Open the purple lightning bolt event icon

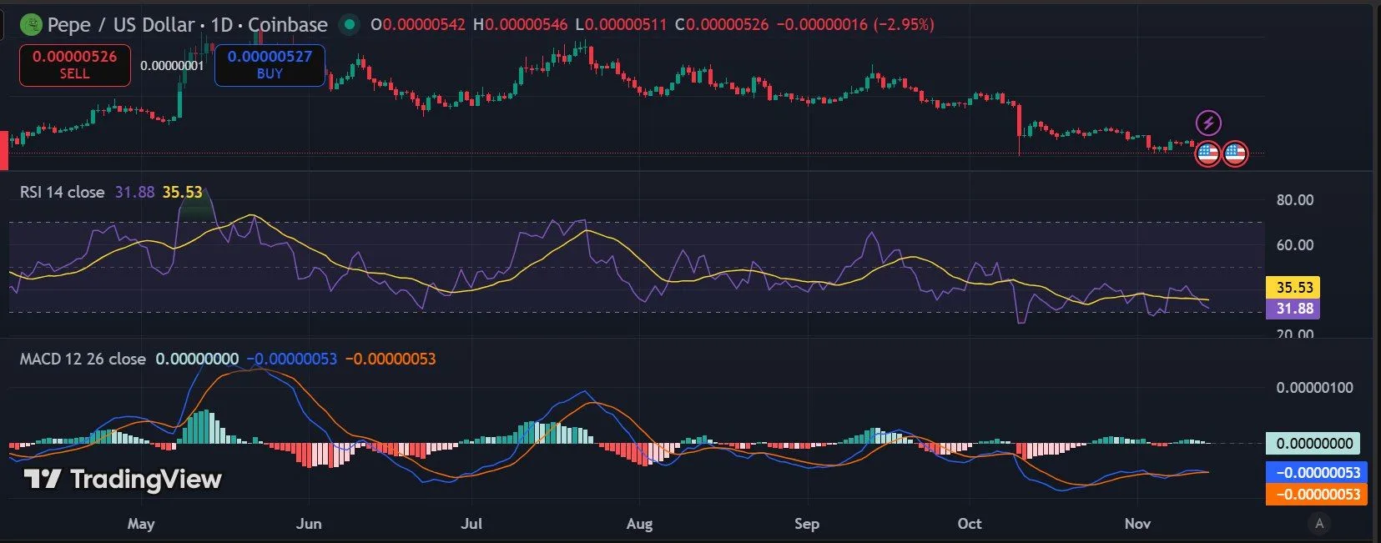tap(1208, 123)
